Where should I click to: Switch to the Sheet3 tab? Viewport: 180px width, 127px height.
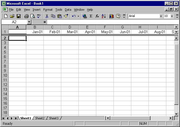[54, 118]
